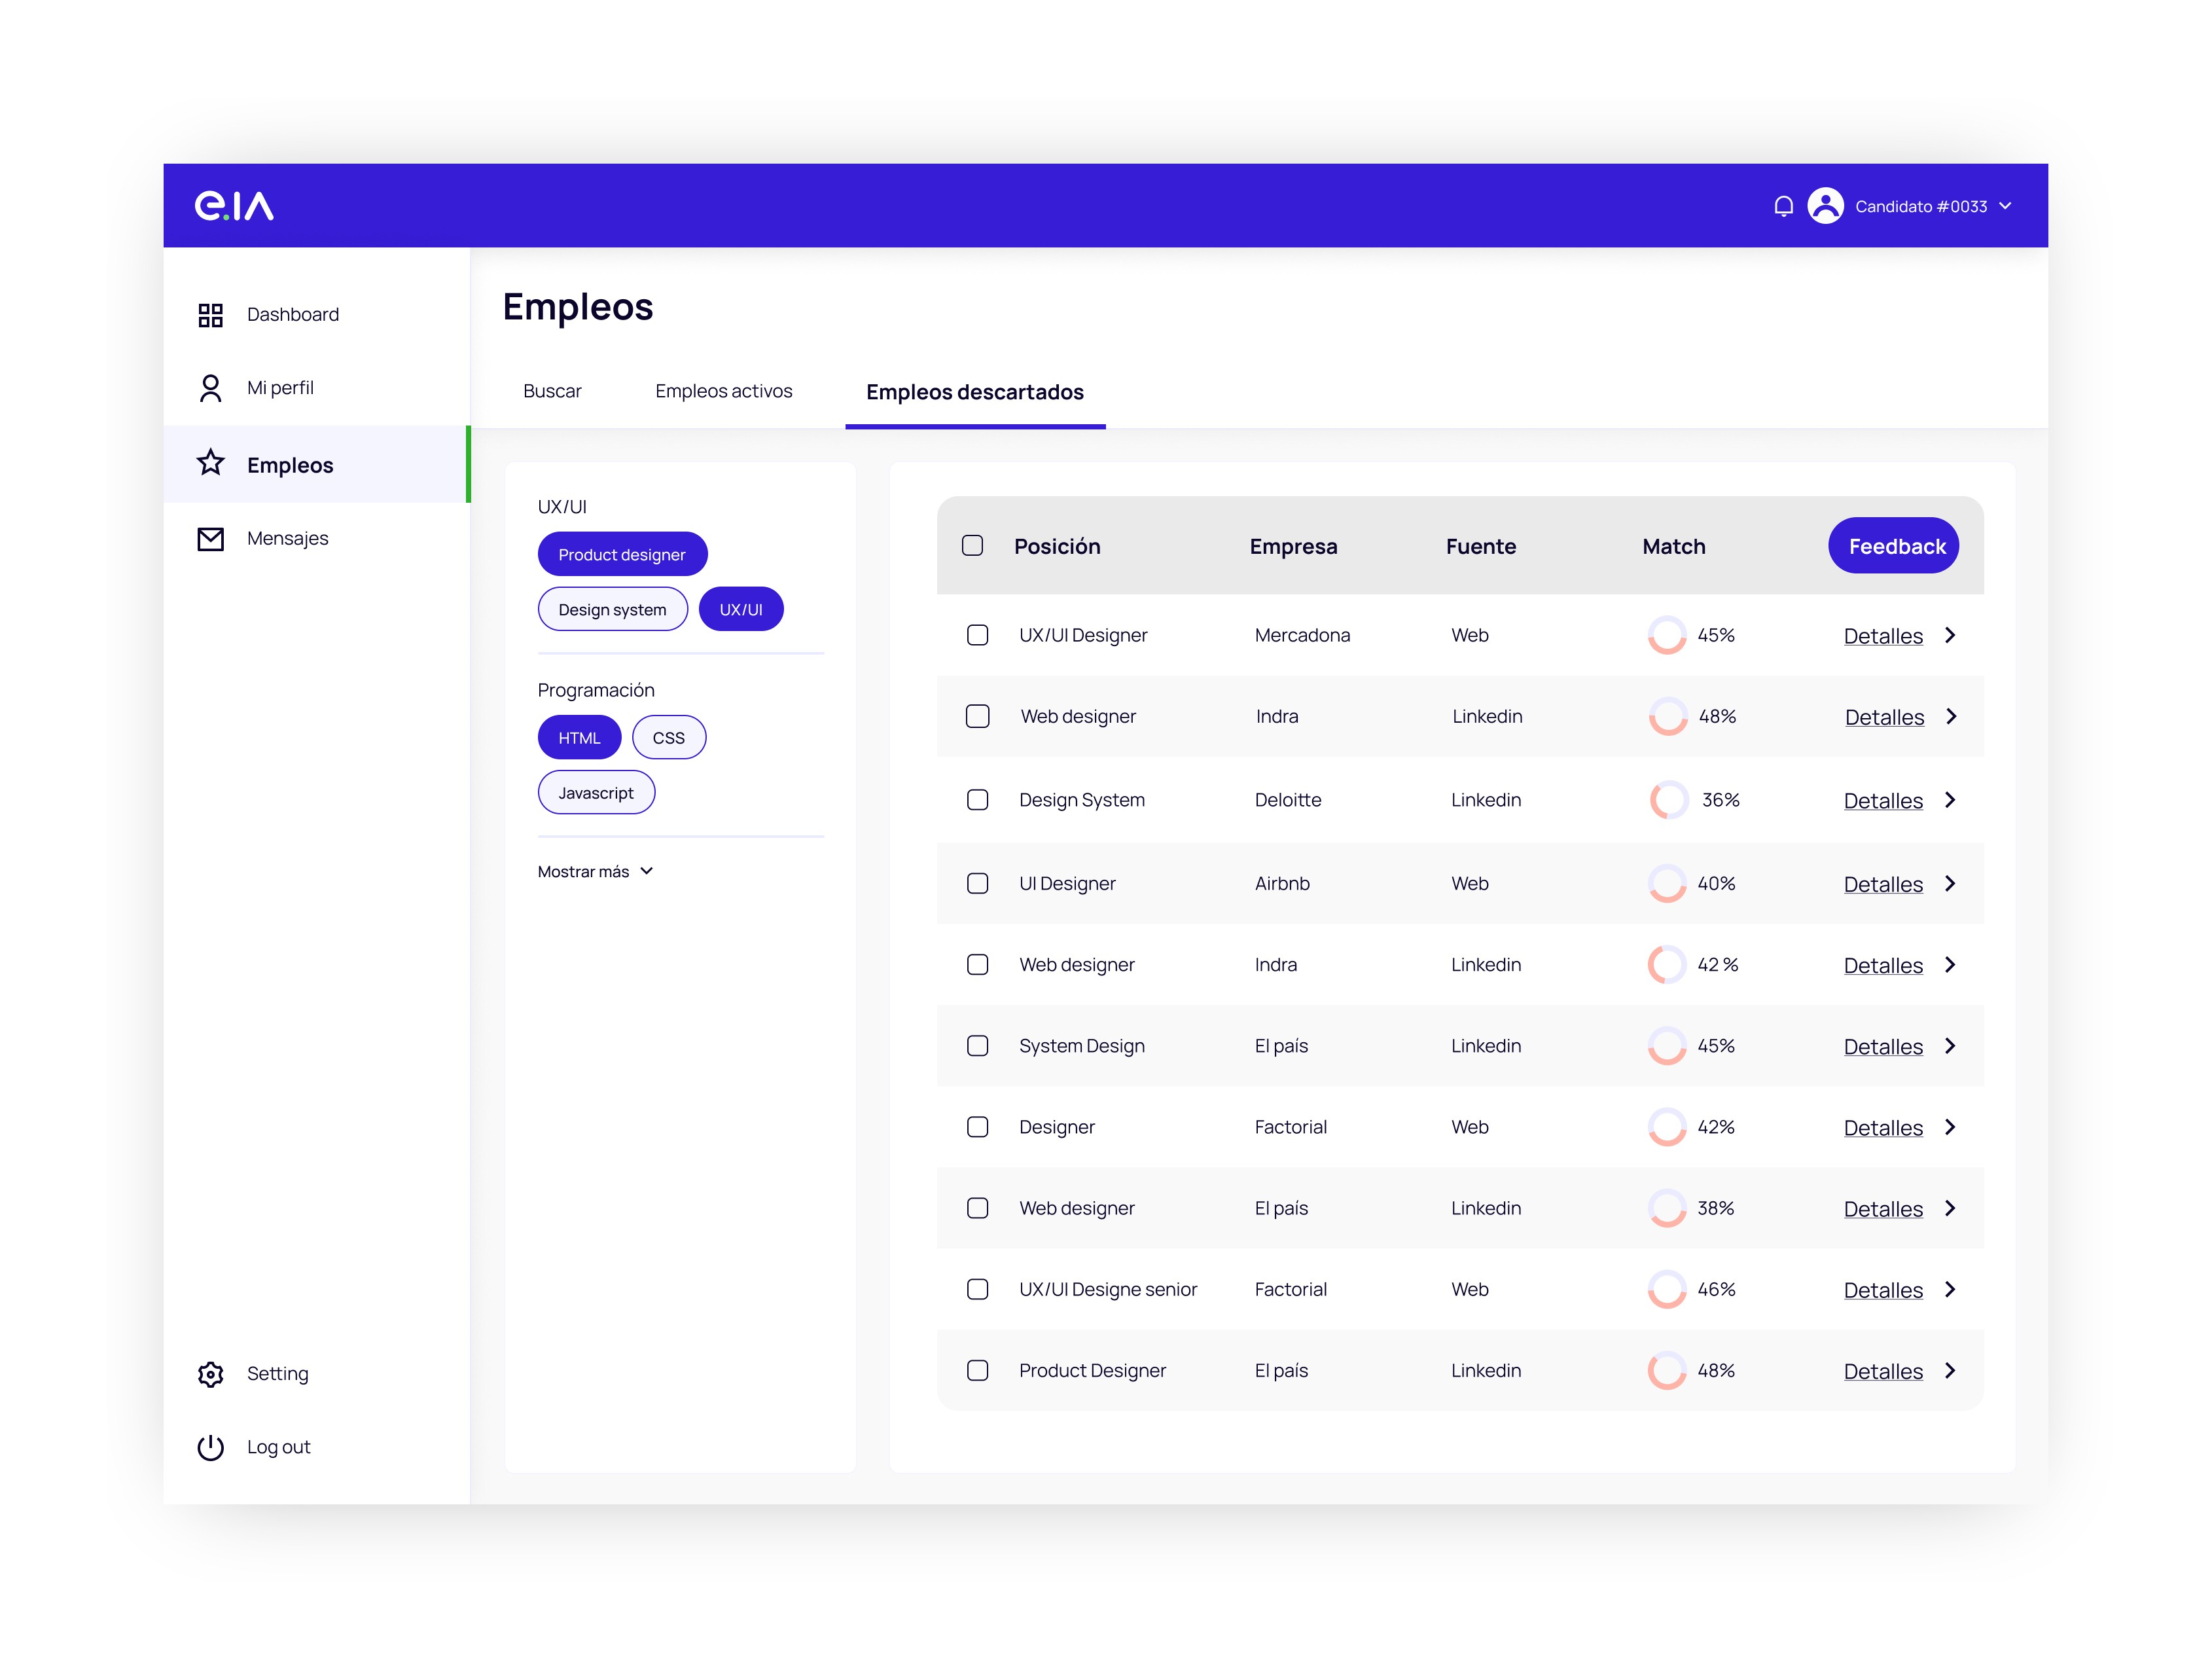Click the eIA logo in header
Screen dimensions: 2212x1668
coord(234,205)
